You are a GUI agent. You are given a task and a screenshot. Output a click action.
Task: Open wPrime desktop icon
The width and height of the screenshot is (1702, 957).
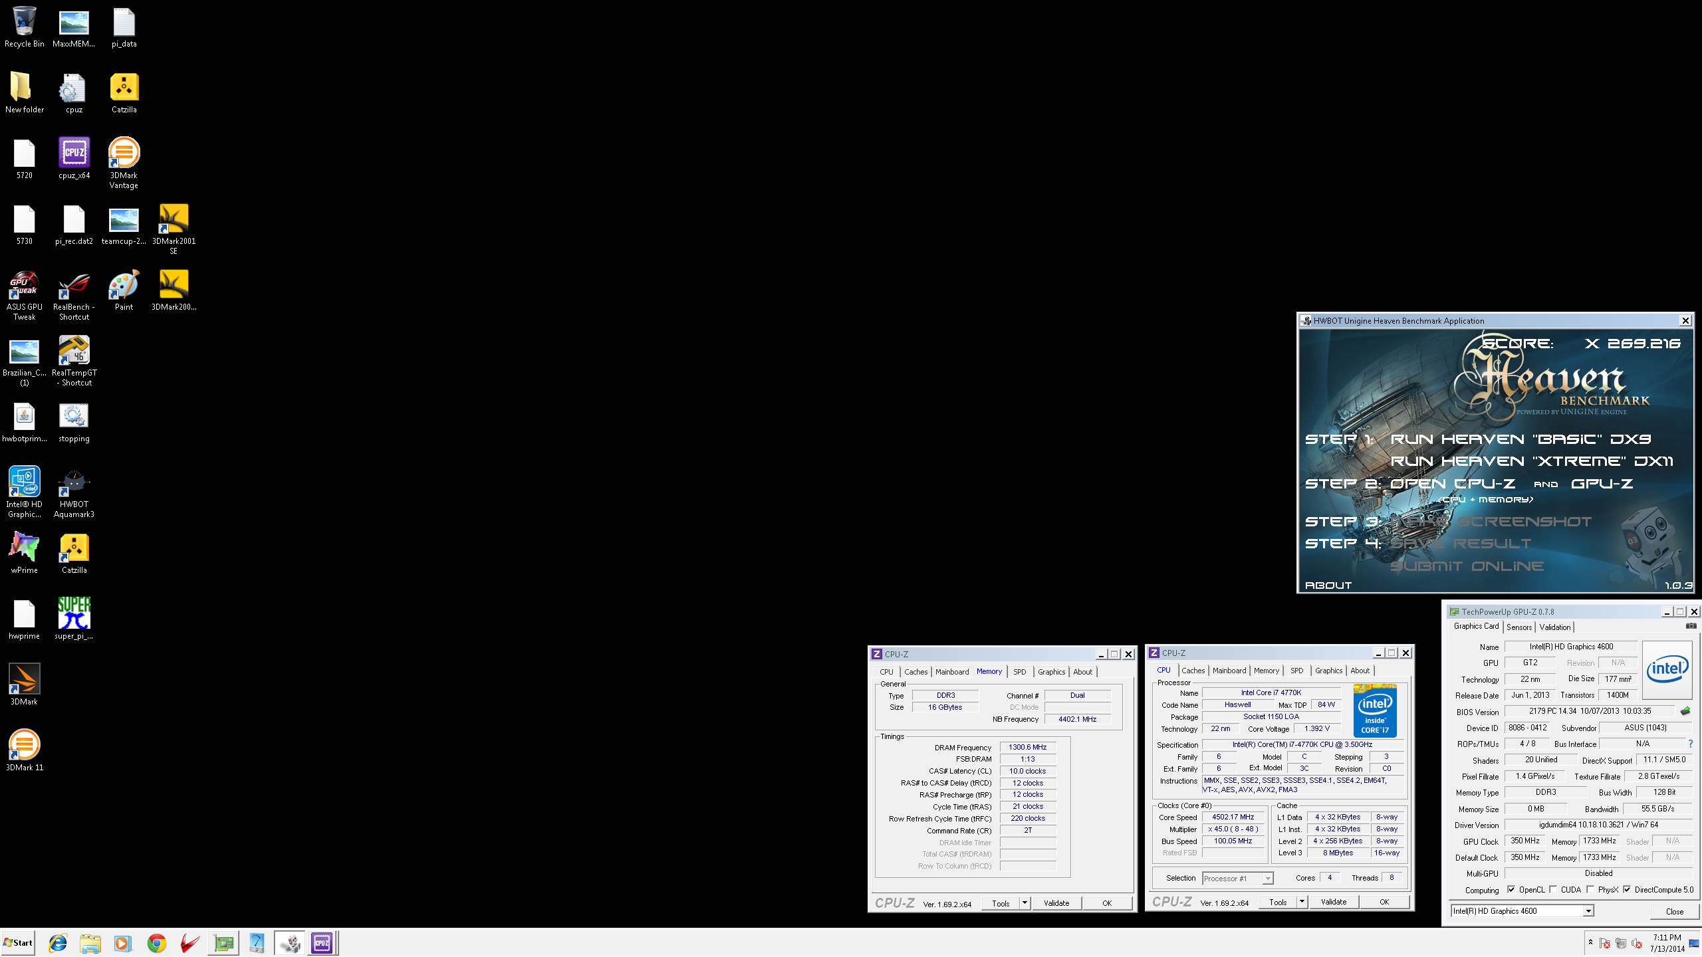click(24, 553)
